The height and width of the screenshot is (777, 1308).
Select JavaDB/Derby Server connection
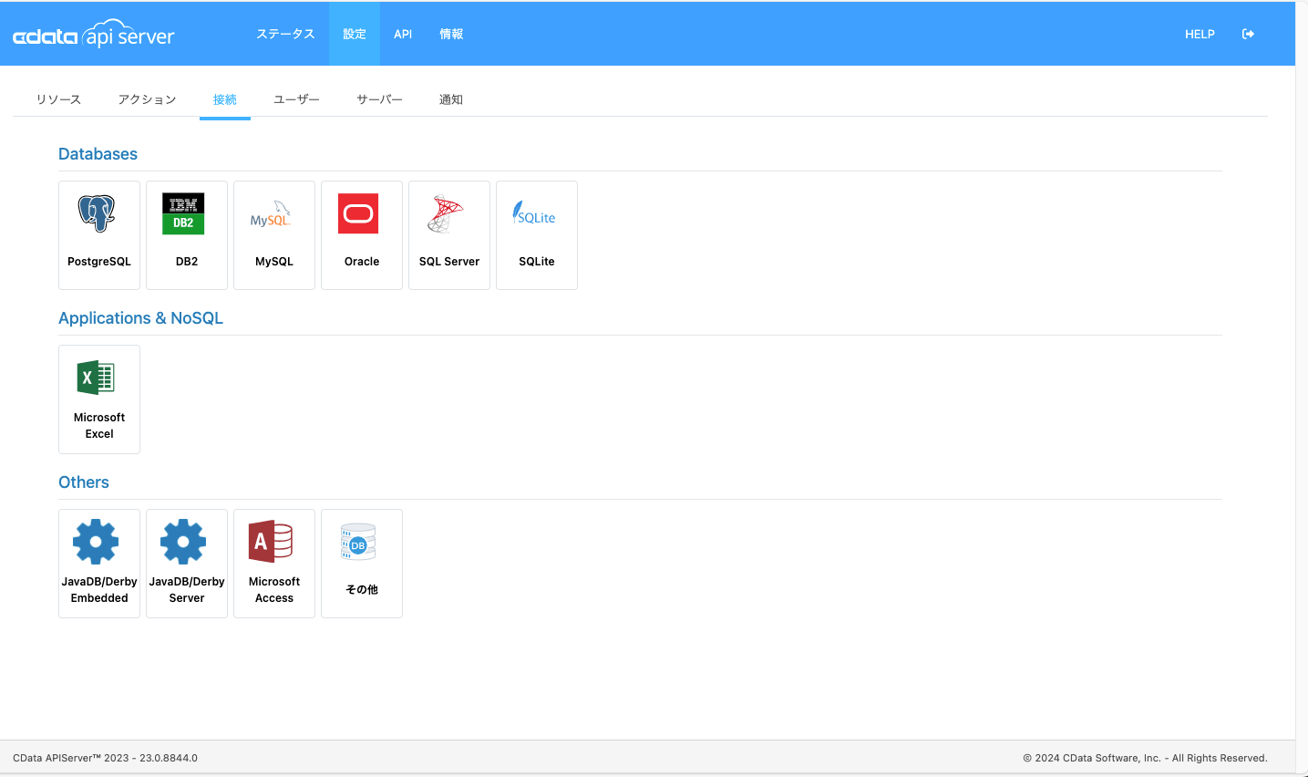(187, 564)
